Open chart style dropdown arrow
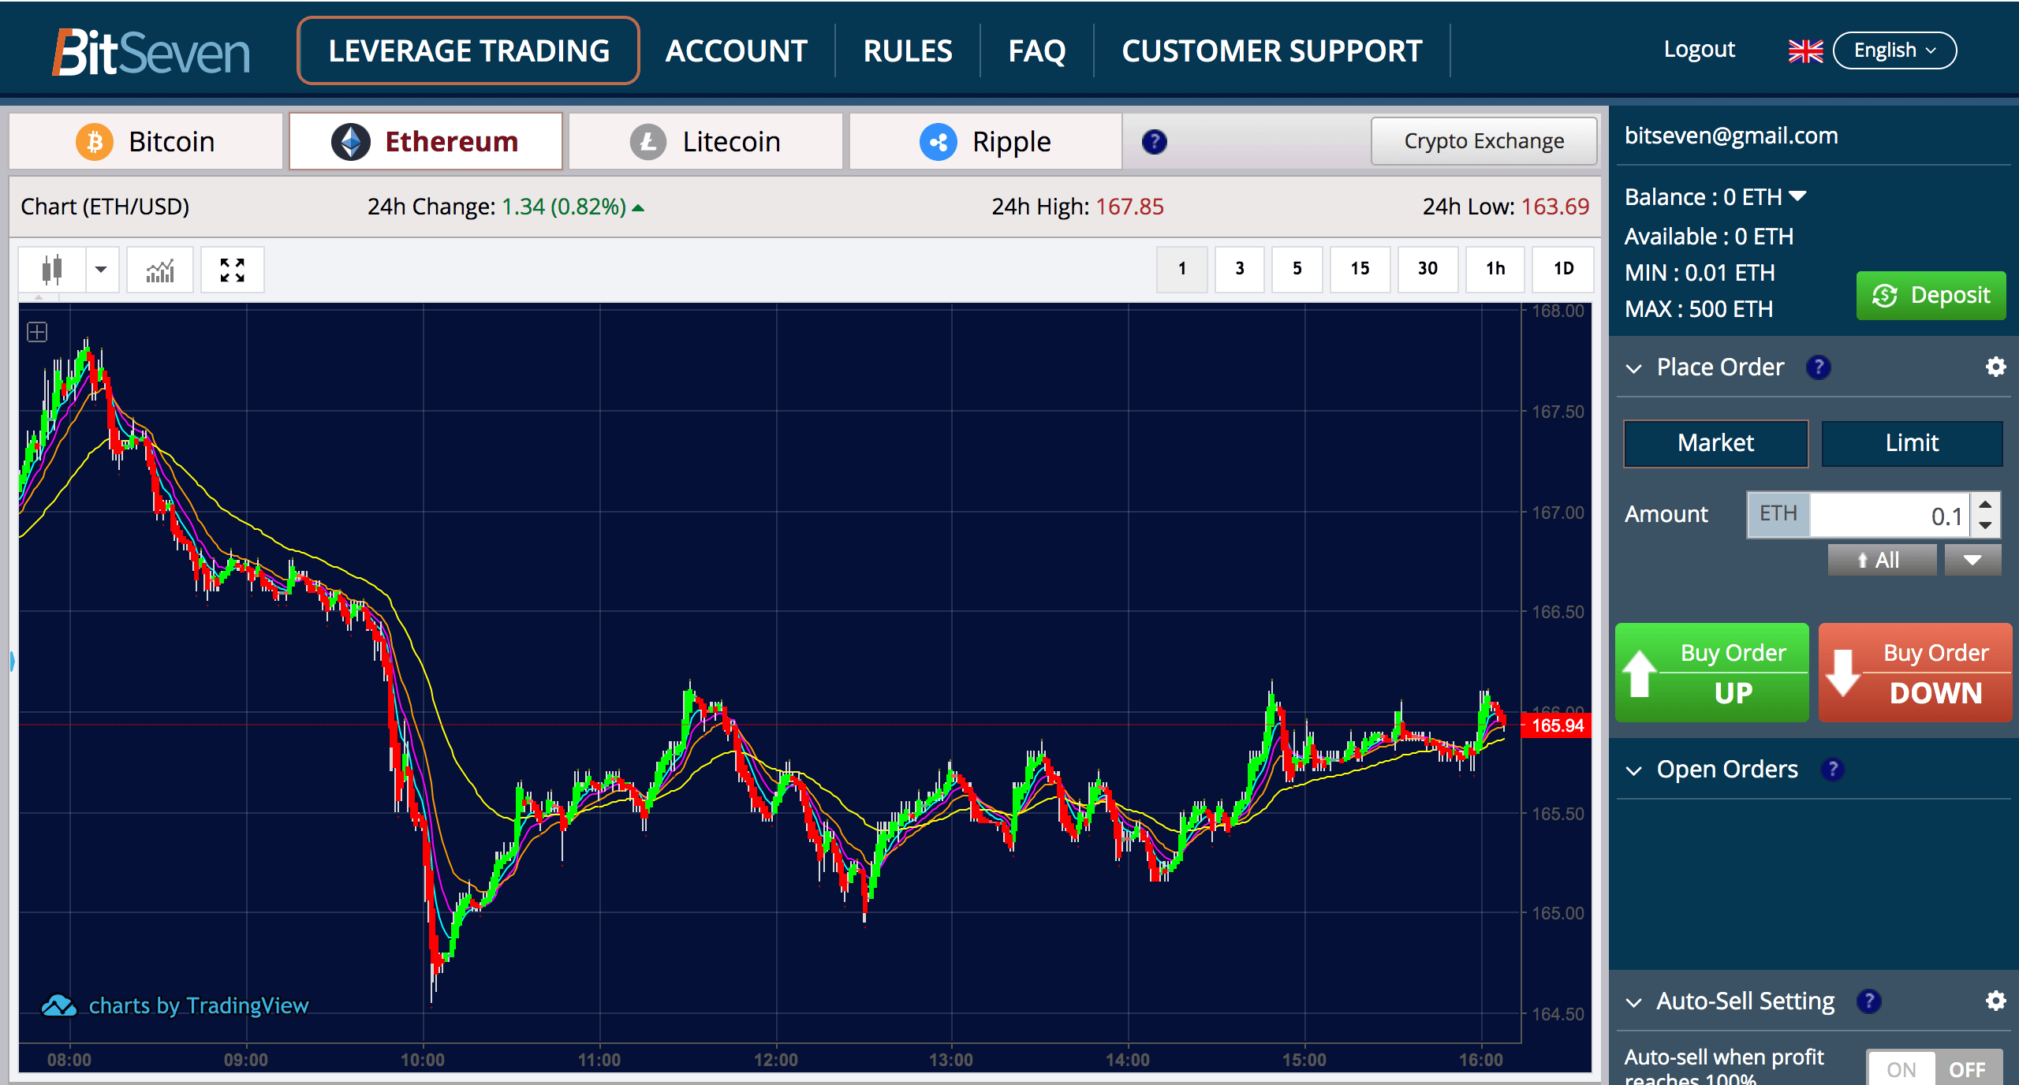Image resolution: width=2019 pixels, height=1085 pixels. (x=101, y=270)
